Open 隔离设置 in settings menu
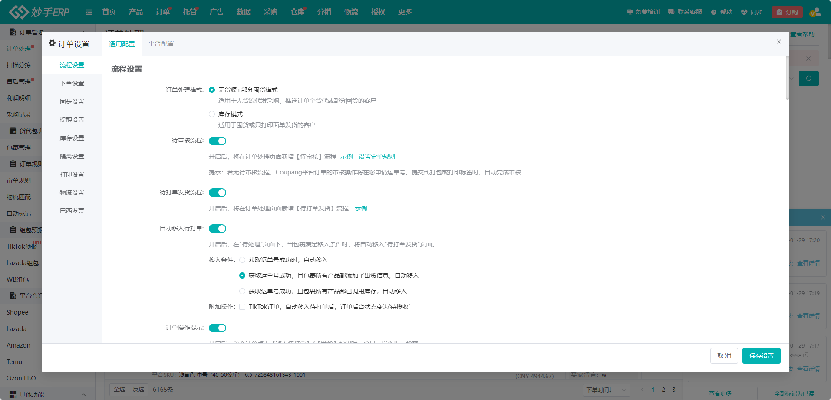831x400 pixels. [72, 156]
